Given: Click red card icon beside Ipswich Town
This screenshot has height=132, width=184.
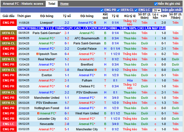Looking at the screenshot, I should point(37,54).
